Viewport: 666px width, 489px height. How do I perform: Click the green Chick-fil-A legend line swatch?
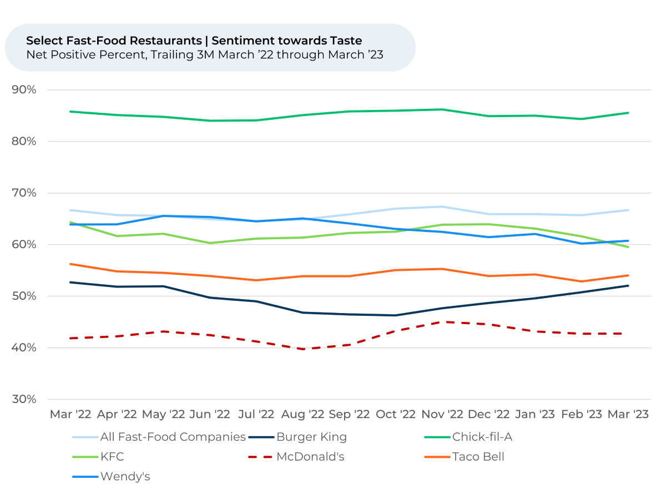click(437, 437)
